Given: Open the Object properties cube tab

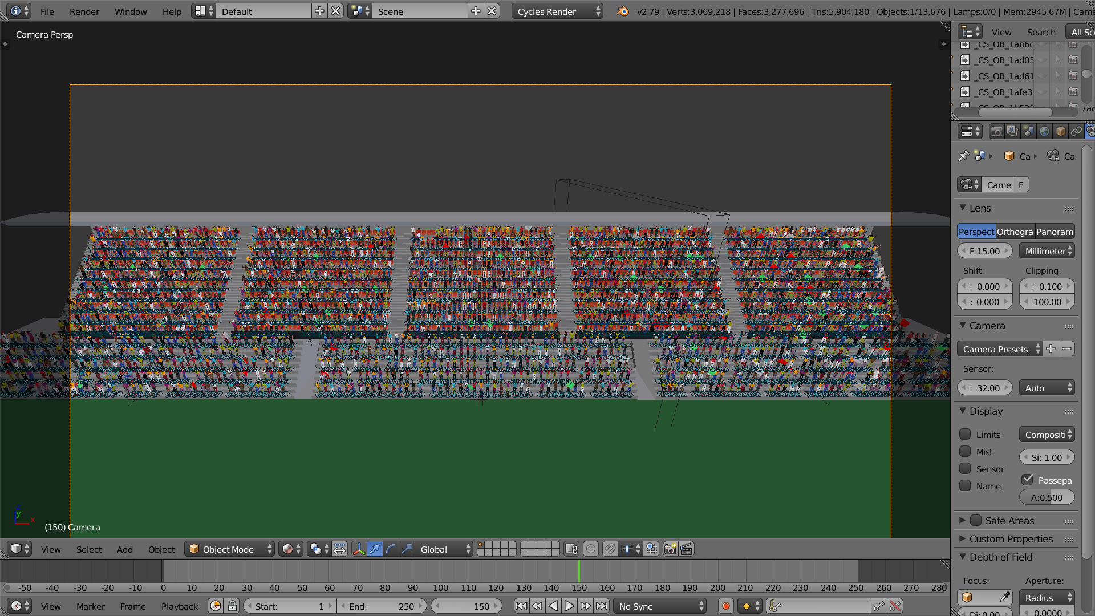Looking at the screenshot, I should 1060,132.
